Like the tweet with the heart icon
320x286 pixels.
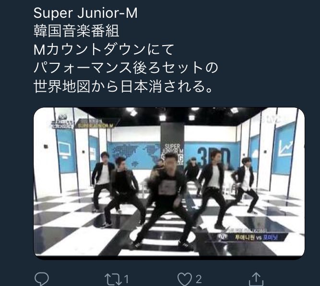184,278
